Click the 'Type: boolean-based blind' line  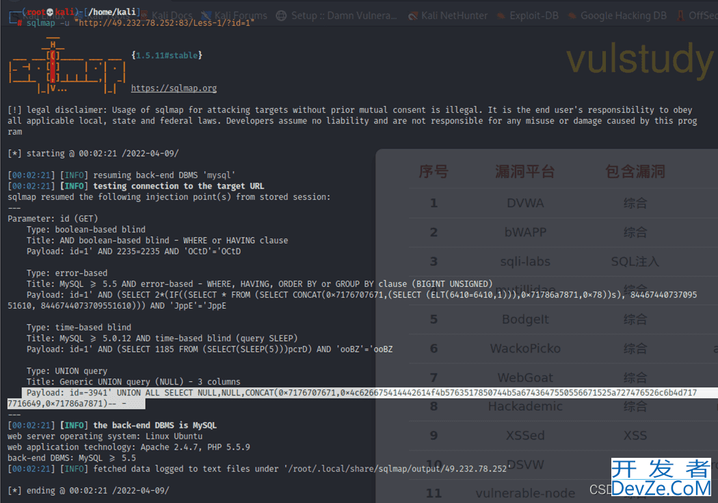point(86,229)
